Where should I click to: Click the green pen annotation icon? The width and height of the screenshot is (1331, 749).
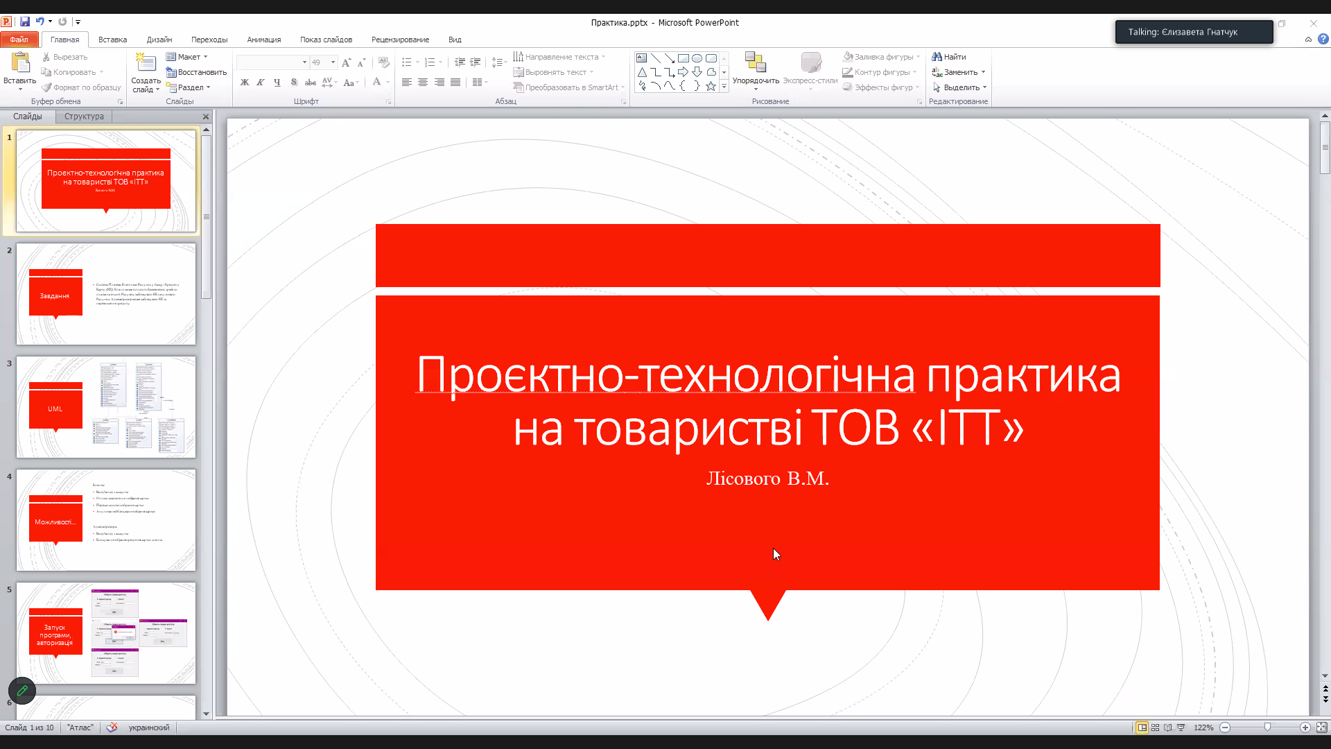pyautogui.click(x=22, y=691)
